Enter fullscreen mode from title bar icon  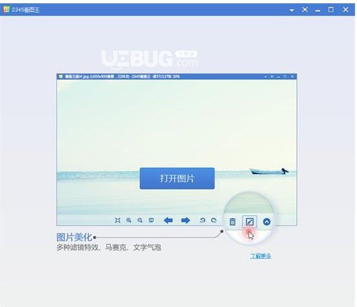pyautogui.click(x=305, y=10)
